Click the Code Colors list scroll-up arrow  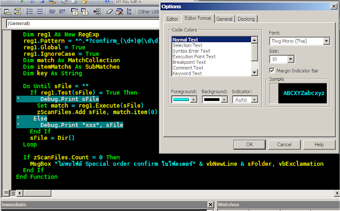pos(254,40)
